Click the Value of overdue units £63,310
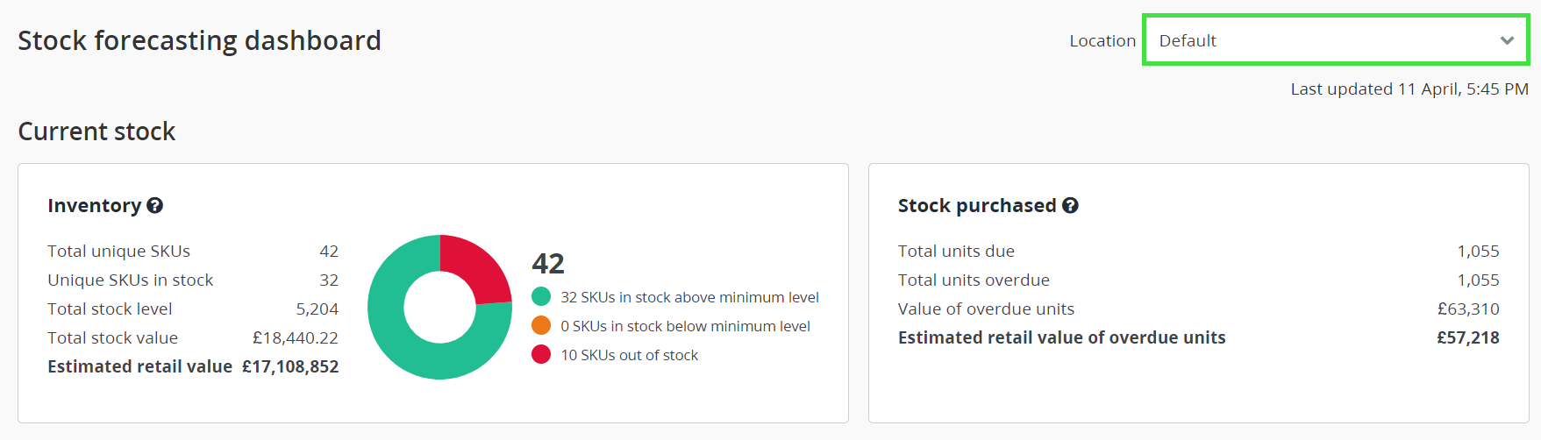 [x=1467, y=309]
